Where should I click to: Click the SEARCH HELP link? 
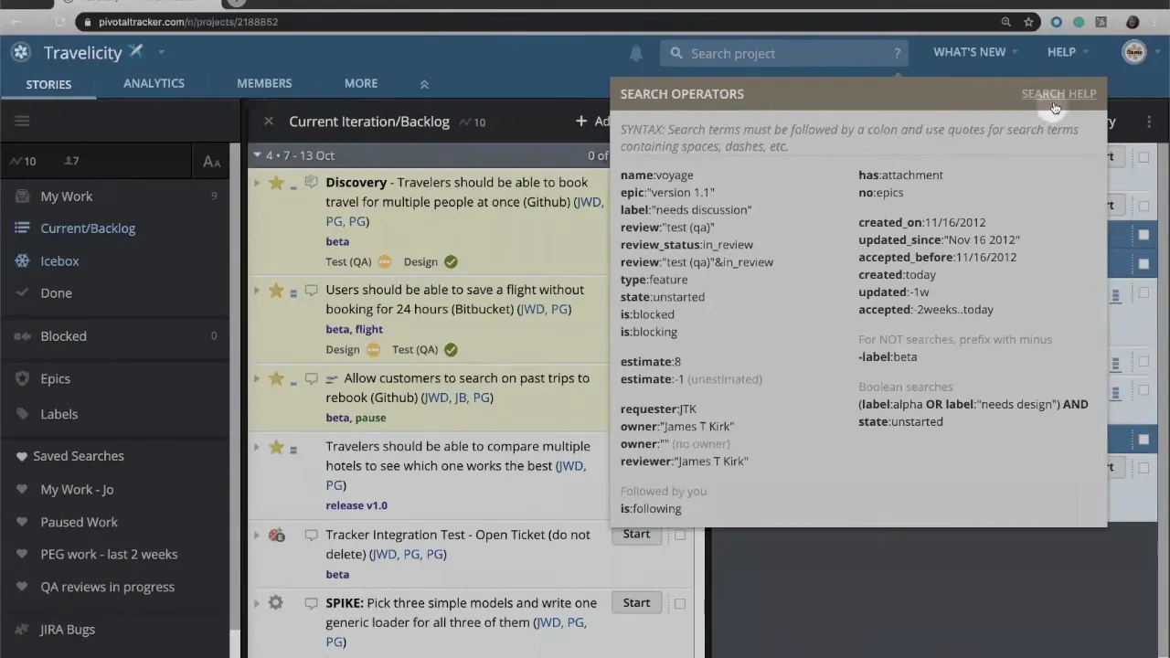[1058, 93]
